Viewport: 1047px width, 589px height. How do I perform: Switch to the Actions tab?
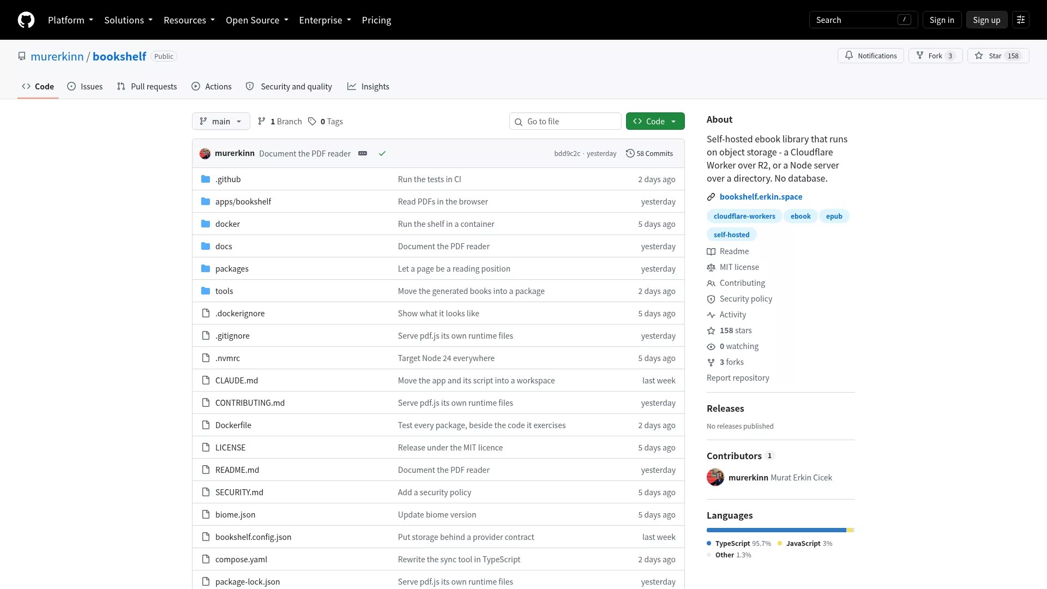(x=212, y=86)
